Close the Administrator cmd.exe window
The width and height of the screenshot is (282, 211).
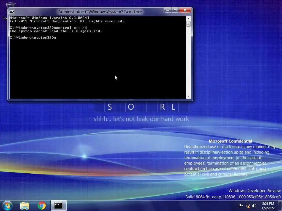[x=185, y=10]
